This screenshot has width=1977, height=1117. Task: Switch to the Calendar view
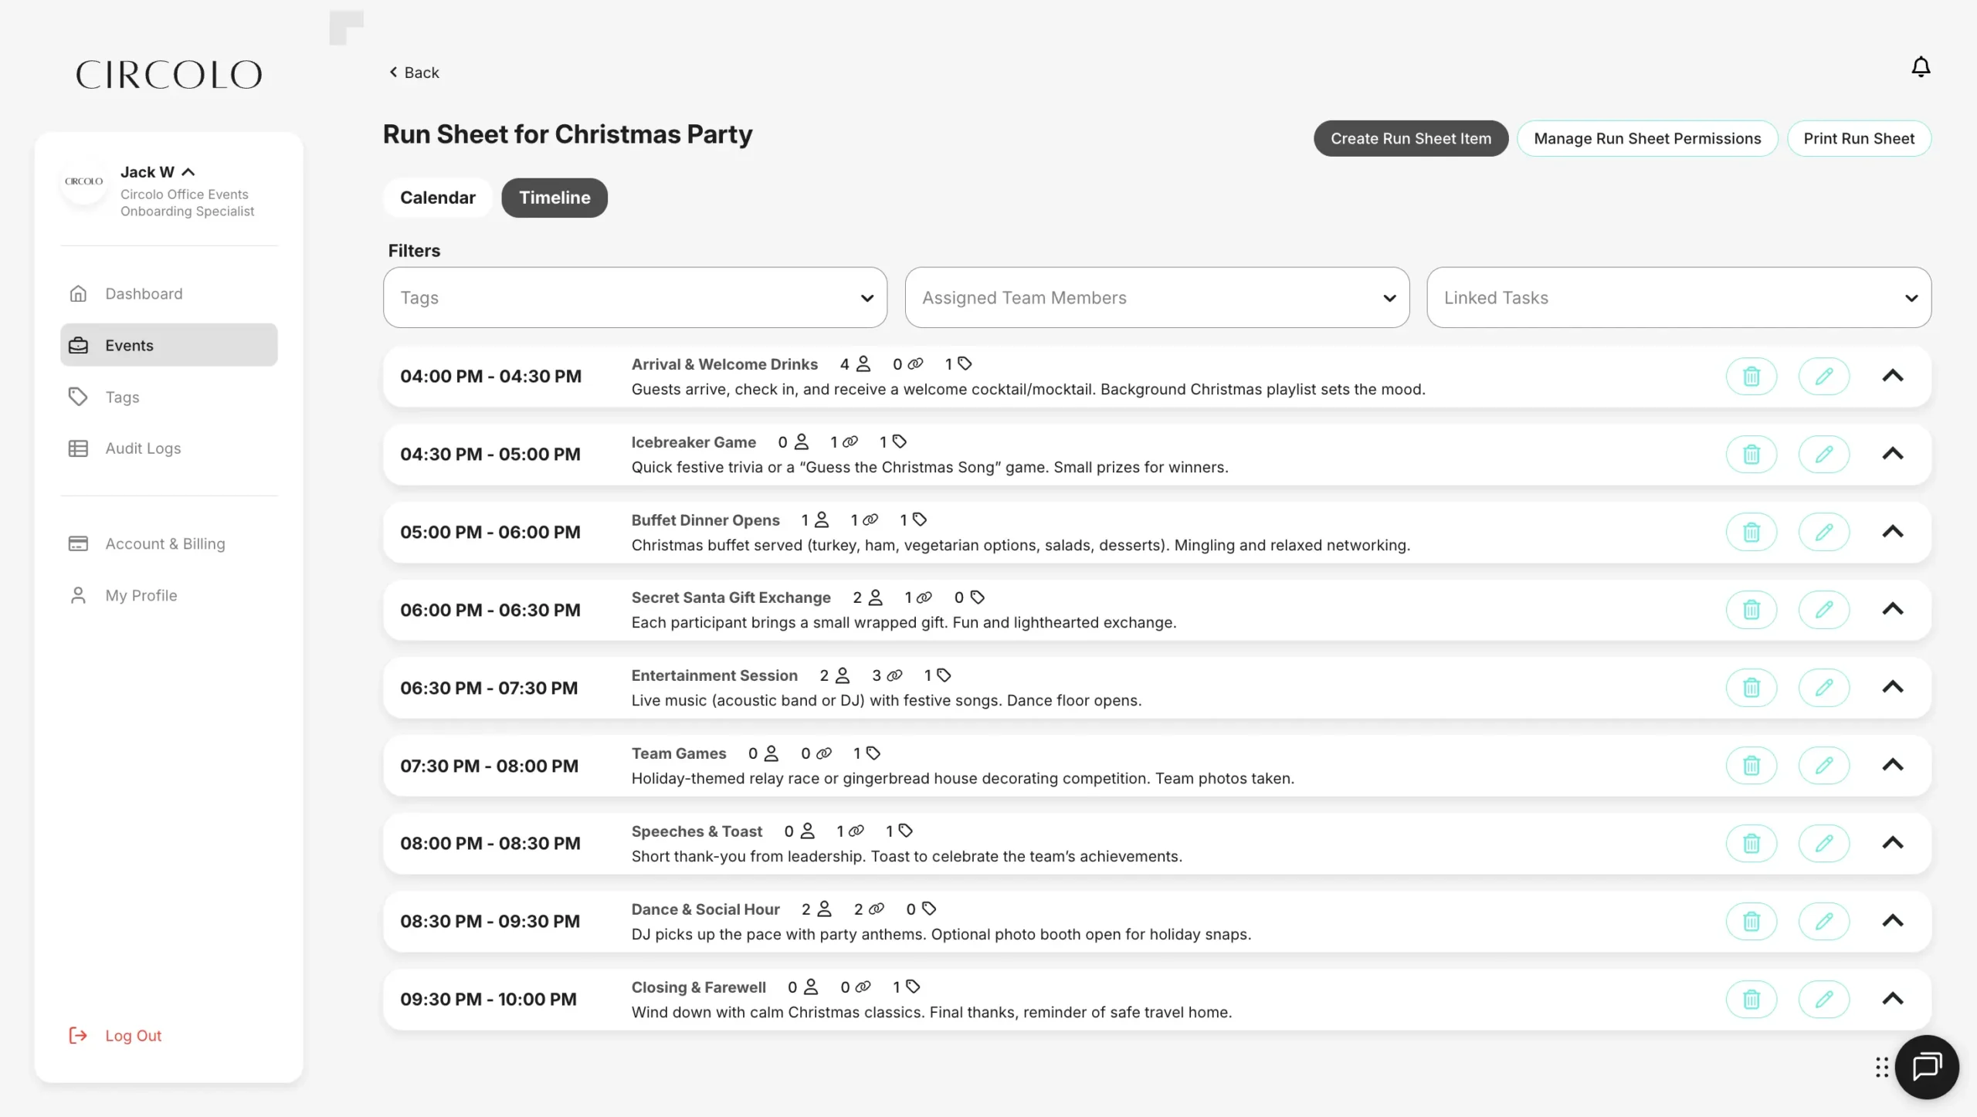pos(437,198)
